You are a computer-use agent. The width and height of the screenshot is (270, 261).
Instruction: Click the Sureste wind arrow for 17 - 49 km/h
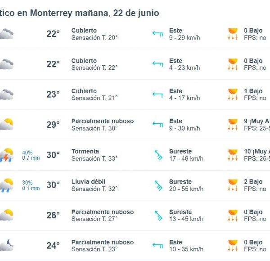pos(158,155)
